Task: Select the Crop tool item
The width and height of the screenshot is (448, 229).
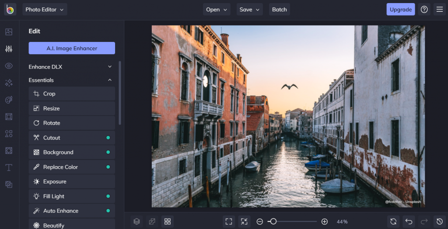Action: click(72, 94)
